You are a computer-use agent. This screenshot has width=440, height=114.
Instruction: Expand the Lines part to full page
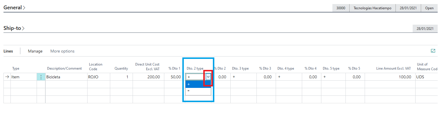(x=433, y=51)
